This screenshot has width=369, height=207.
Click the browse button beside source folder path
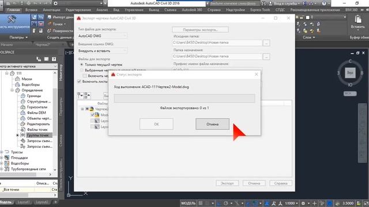[x=266, y=43]
